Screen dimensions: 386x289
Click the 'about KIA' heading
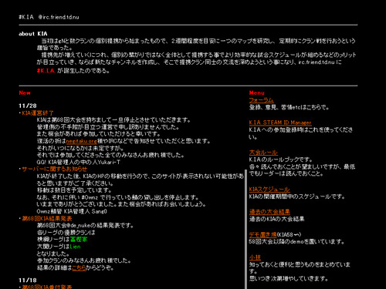pyautogui.click(x=33, y=34)
